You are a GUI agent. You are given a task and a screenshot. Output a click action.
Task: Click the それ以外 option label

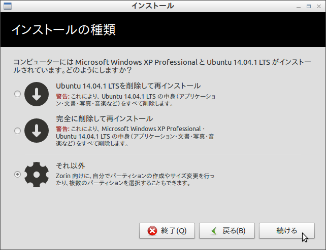(x=71, y=165)
